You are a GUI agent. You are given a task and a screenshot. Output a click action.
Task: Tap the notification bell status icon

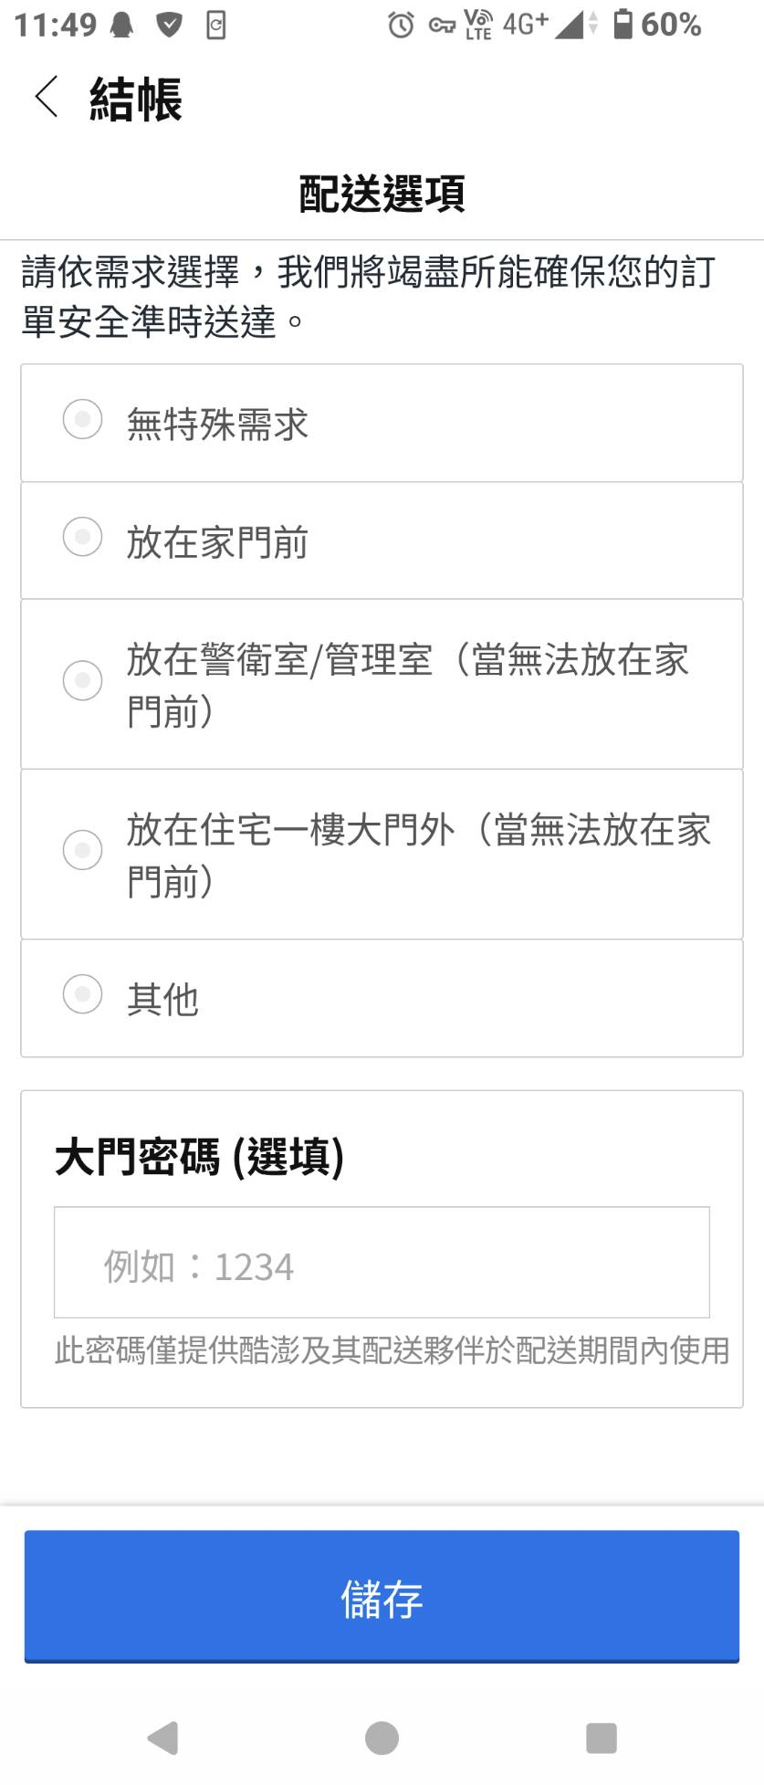click(x=121, y=26)
